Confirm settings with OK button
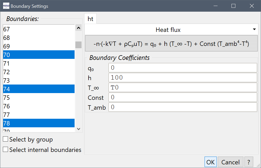This screenshot has width=261, height=168. (x=211, y=162)
